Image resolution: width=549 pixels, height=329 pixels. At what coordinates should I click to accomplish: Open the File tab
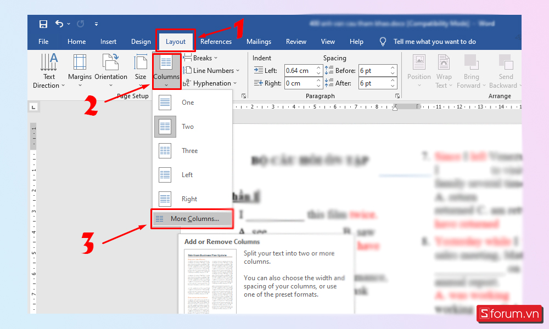pyautogui.click(x=43, y=42)
